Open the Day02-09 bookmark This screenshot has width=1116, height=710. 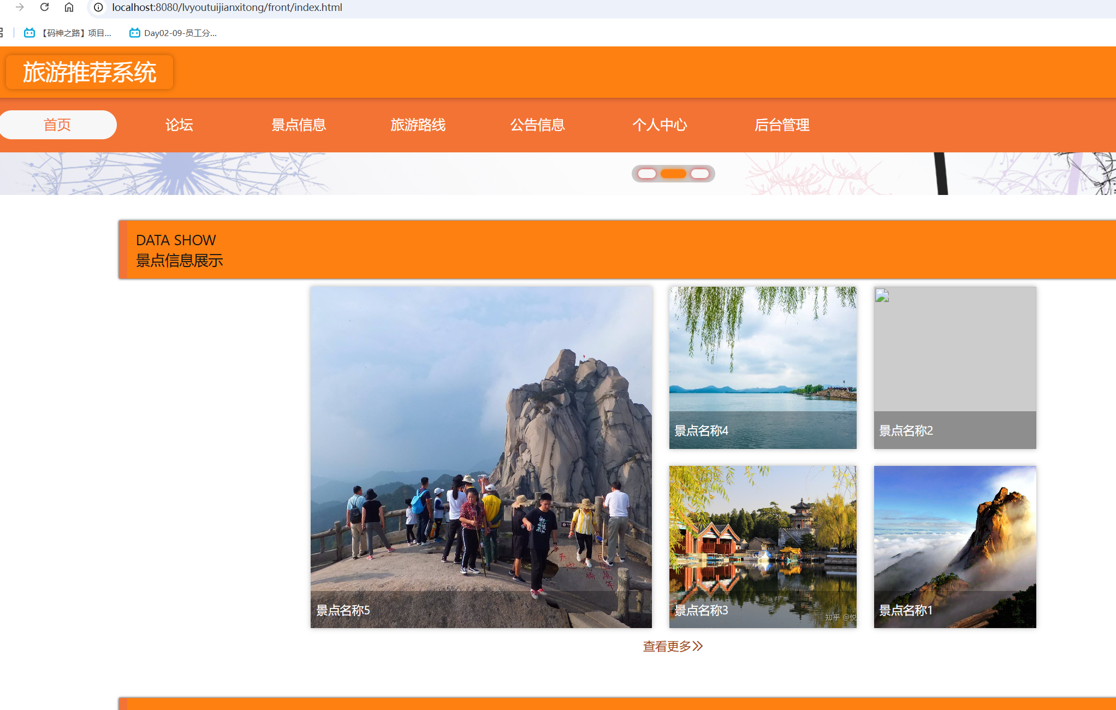pos(173,33)
